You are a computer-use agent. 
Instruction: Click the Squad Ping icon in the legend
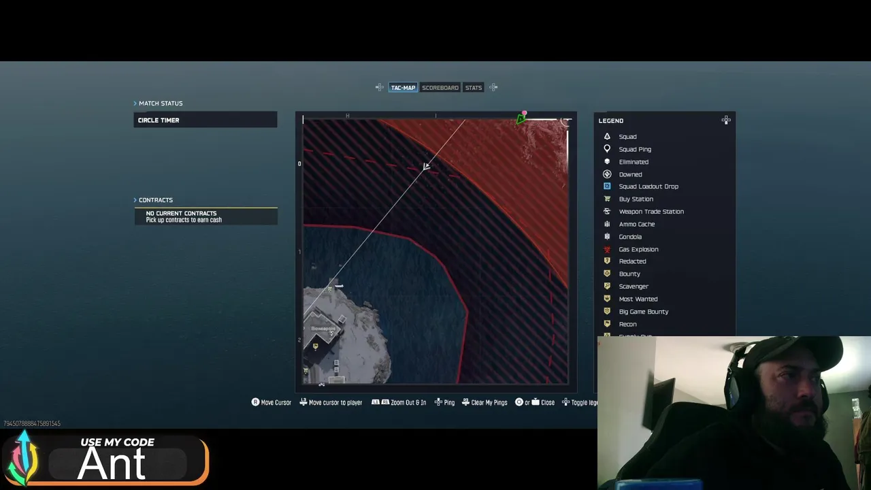click(607, 149)
